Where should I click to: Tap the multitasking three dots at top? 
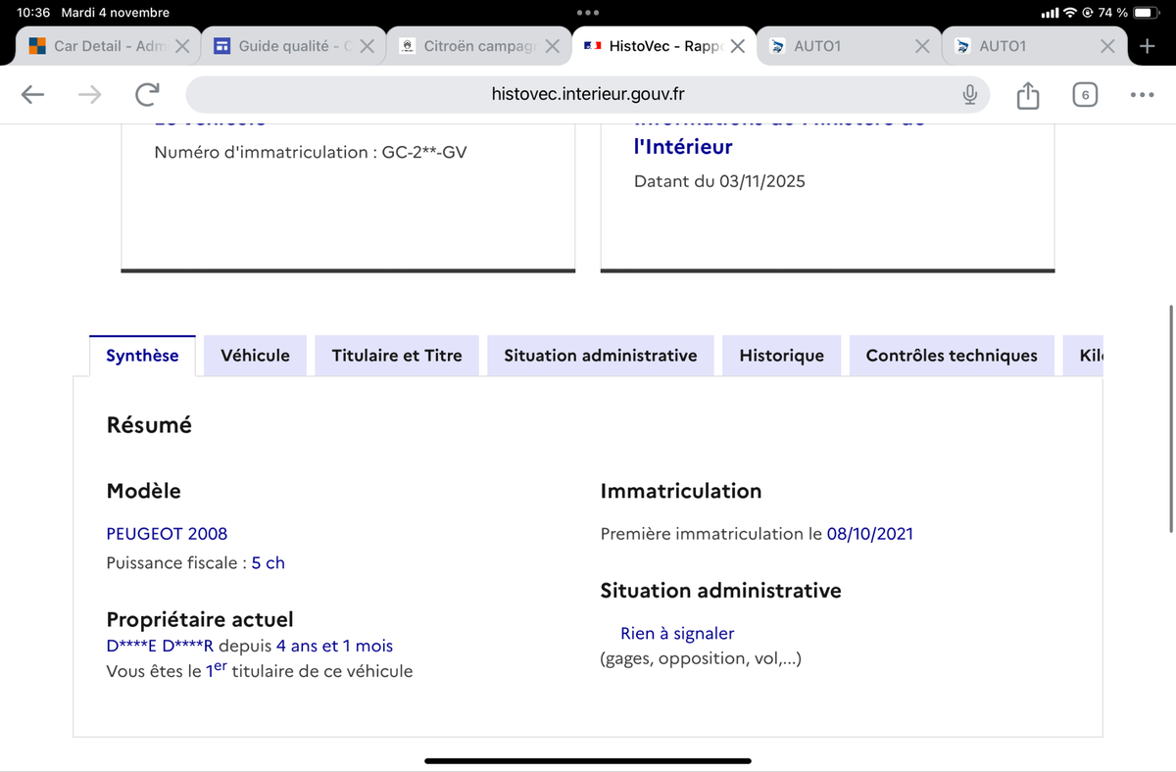(x=588, y=13)
